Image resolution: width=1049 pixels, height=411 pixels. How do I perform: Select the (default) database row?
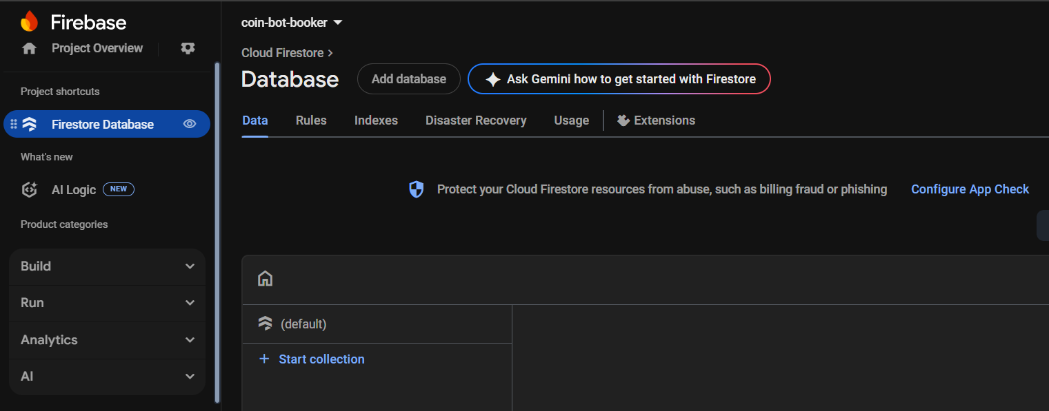click(377, 324)
